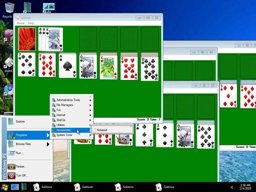The width and height of the screenshot is (256, 192).
Task: Click the Notepad document icon
Action: click(94, 130)
